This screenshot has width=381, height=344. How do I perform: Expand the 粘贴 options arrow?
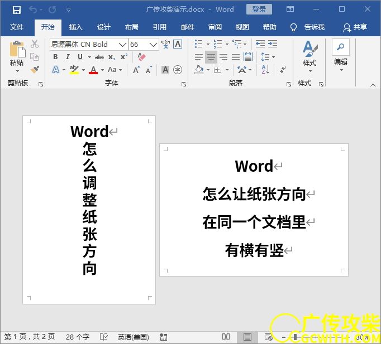(x=17, y=71)
